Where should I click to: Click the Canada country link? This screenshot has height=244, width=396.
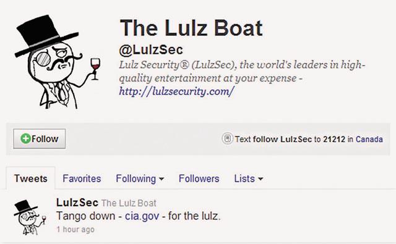[369, 139]
